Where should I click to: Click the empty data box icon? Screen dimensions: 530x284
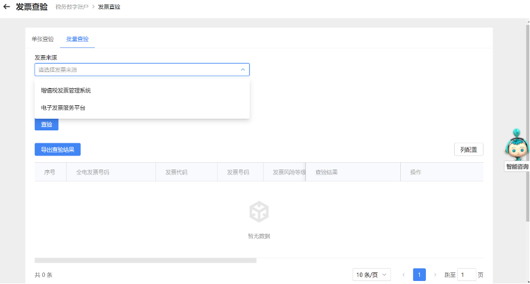pyautogui.click(x=259, y=212)
